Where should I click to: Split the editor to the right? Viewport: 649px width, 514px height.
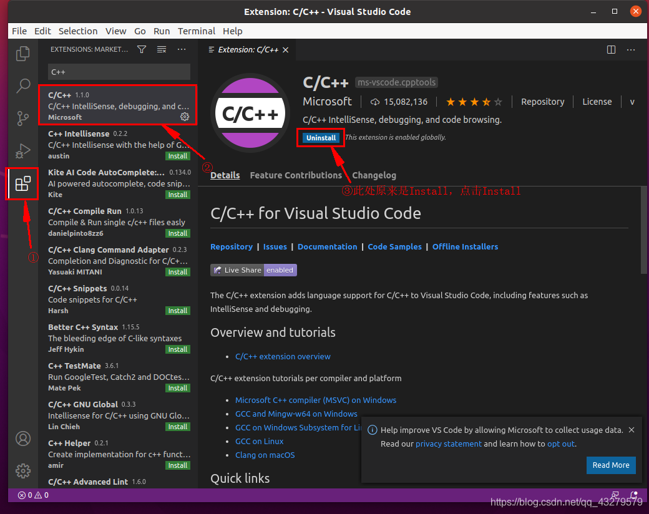tap(611, 50)
